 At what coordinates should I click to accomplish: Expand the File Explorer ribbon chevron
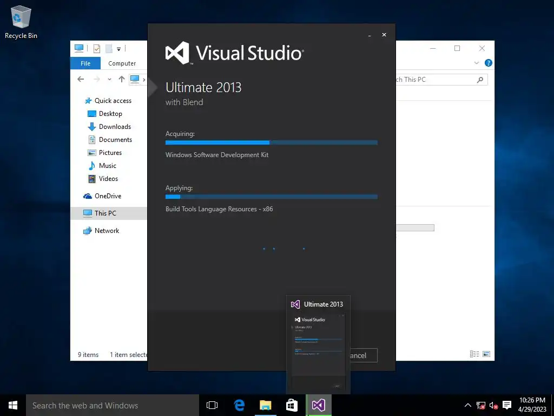[476, 63]
